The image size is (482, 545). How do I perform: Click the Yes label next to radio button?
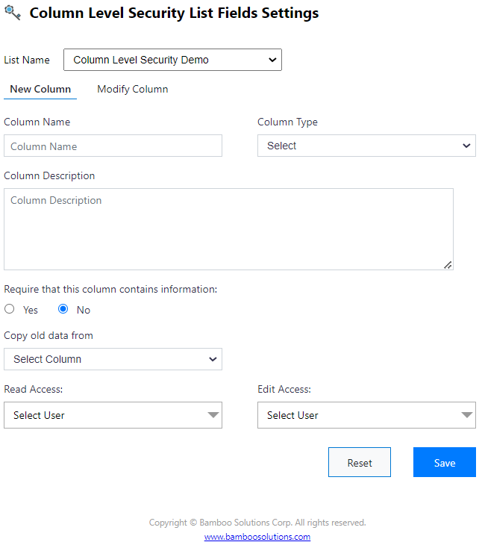point(31,310)
